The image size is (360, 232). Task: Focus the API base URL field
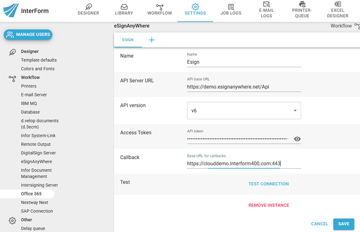pyautogui.click(x=244, y=87)
